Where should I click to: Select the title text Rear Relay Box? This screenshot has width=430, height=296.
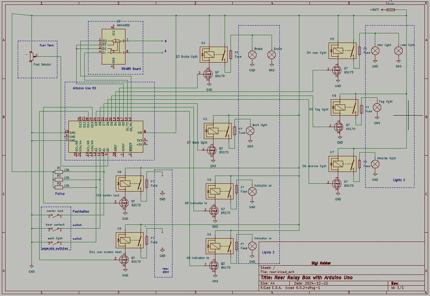click(x=306, y=277)
